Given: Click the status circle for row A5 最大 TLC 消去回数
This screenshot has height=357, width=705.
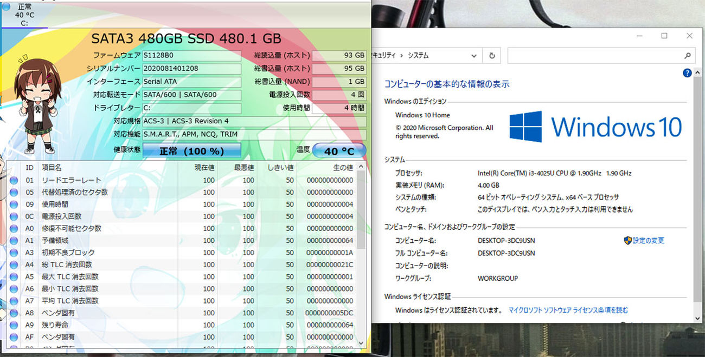Looking at the screenshot, I should pyautogui.click(x=14, y=277).
